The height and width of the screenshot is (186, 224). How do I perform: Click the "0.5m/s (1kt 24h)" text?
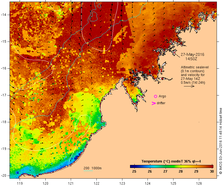(x=193, y=83)
